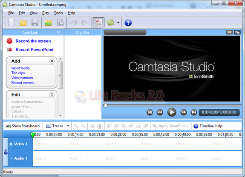Click the green Camtasia tools icon
The image size is (245, 177).
tap(111, 23)
